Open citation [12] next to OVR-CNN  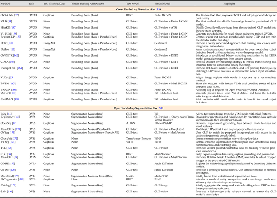(16, 15)
